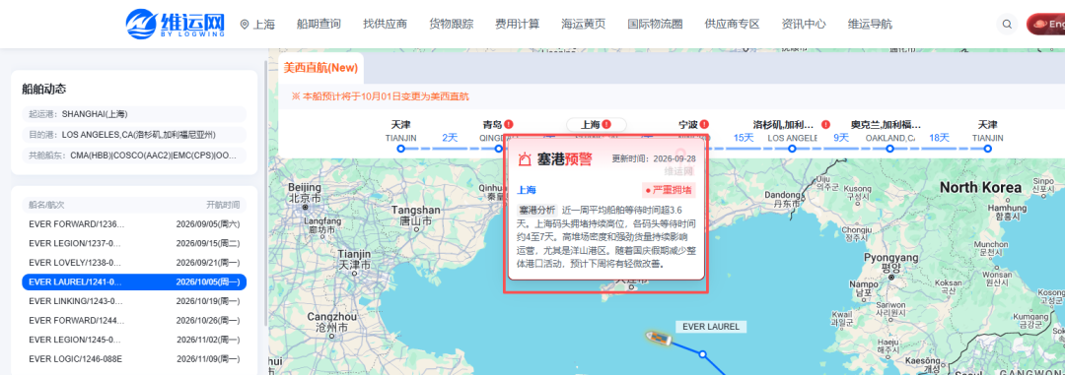Open the 货物跟踪 menu

(451, 25)
